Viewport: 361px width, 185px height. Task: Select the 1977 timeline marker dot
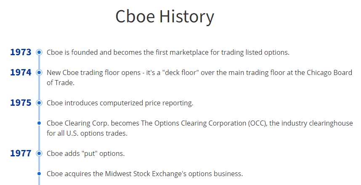pos(39,153)
